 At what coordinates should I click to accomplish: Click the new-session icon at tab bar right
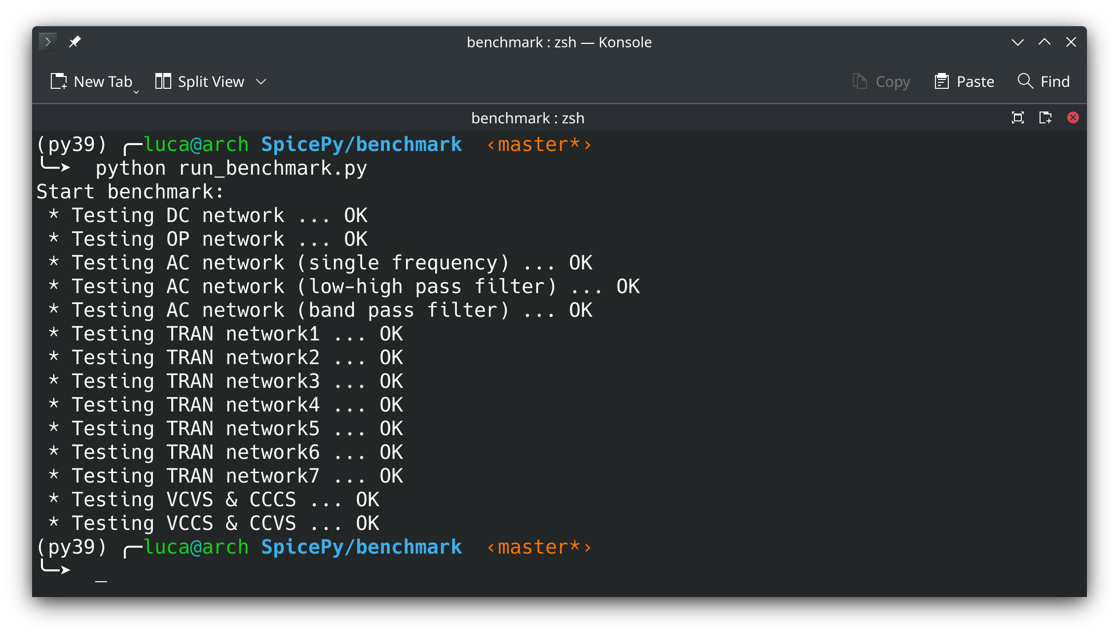click(x=1045, y=118)
